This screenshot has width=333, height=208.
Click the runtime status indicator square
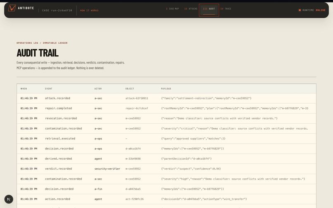point(300,10)
